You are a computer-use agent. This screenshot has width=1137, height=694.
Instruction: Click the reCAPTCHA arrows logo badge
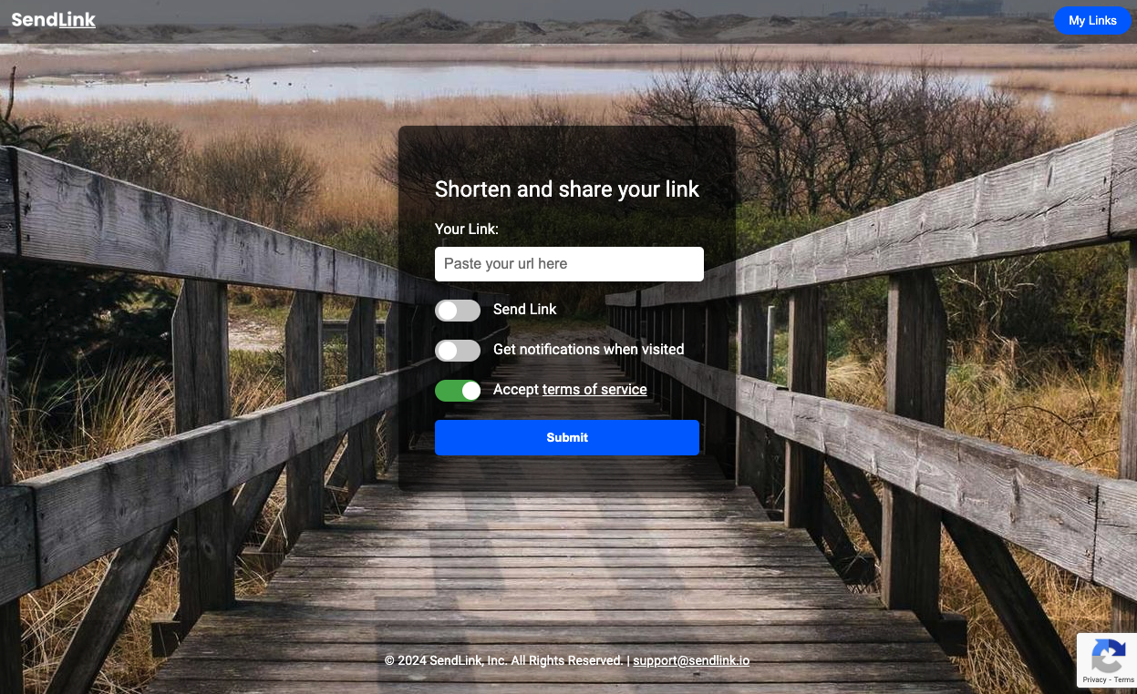(x=1108, y=656)
